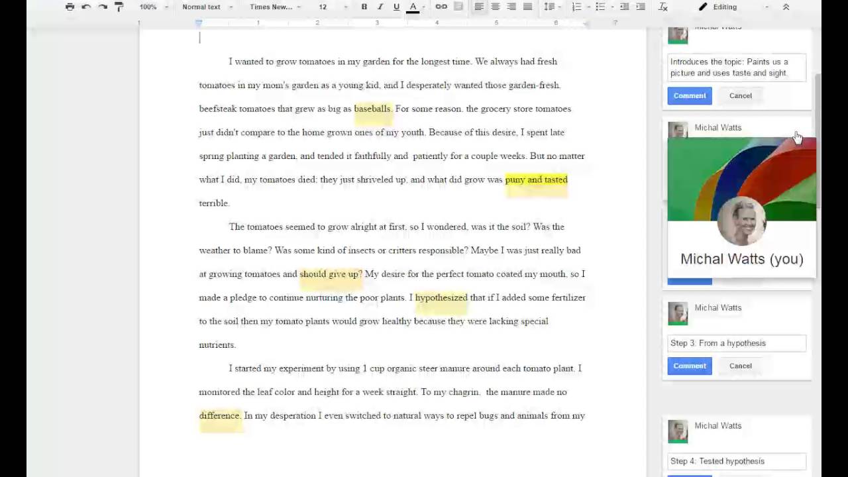This screenshot has height=477, width=848.
Task: Open the text color picker
Action: (x=413, y=7)
